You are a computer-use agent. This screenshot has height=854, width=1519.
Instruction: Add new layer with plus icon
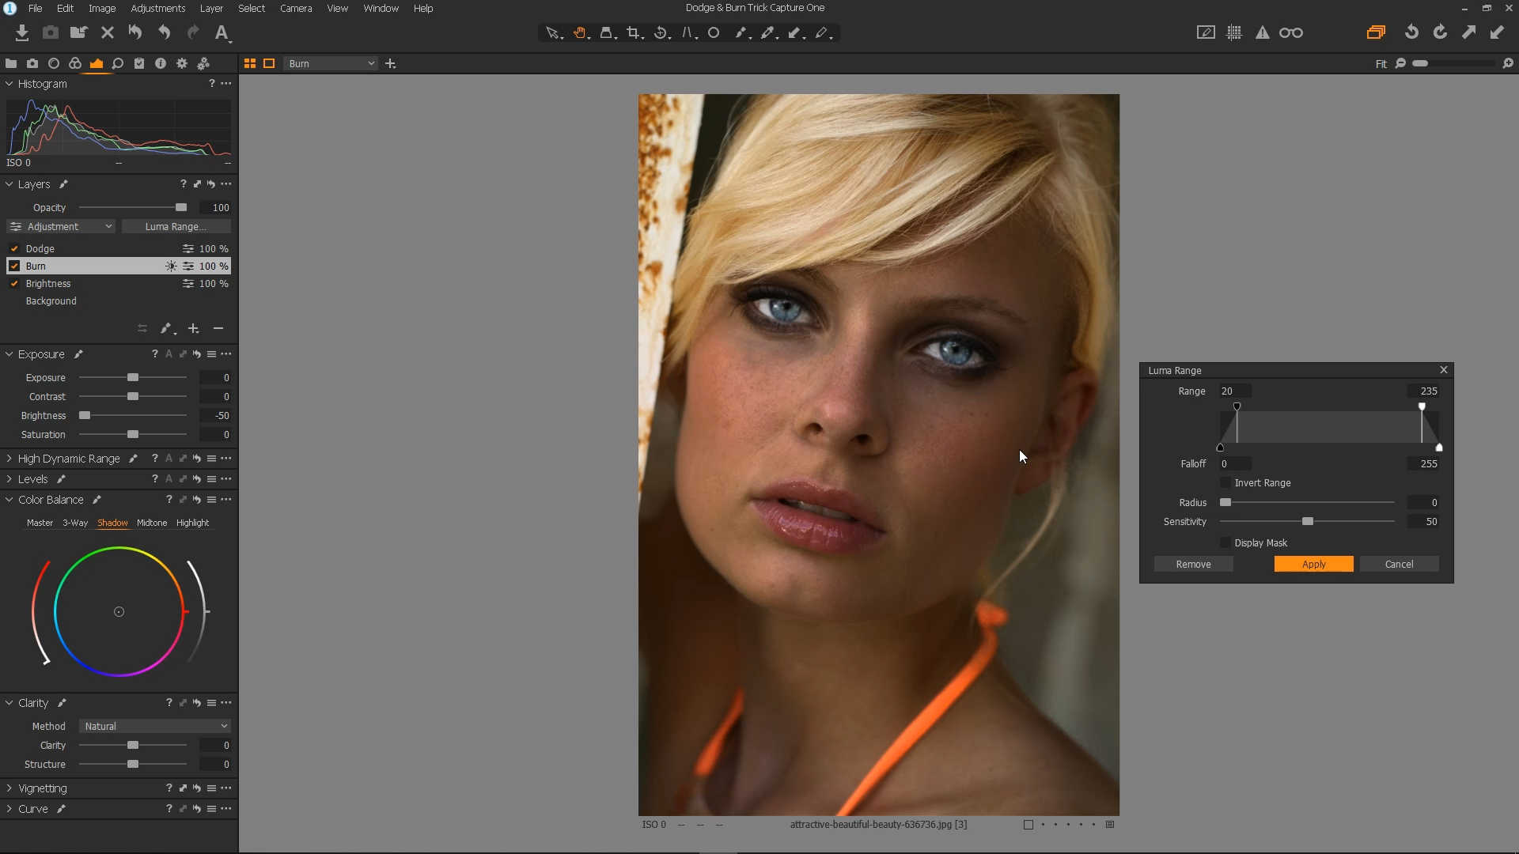coord(193,328)
